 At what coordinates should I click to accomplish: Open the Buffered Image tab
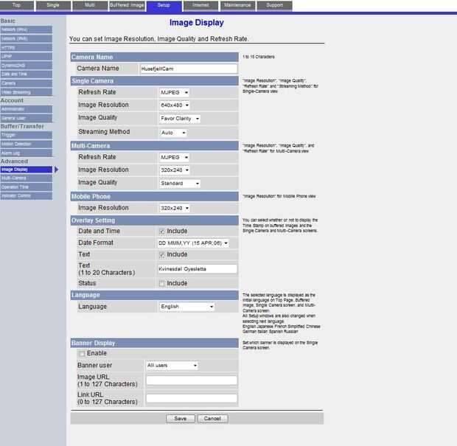(127, 5)
